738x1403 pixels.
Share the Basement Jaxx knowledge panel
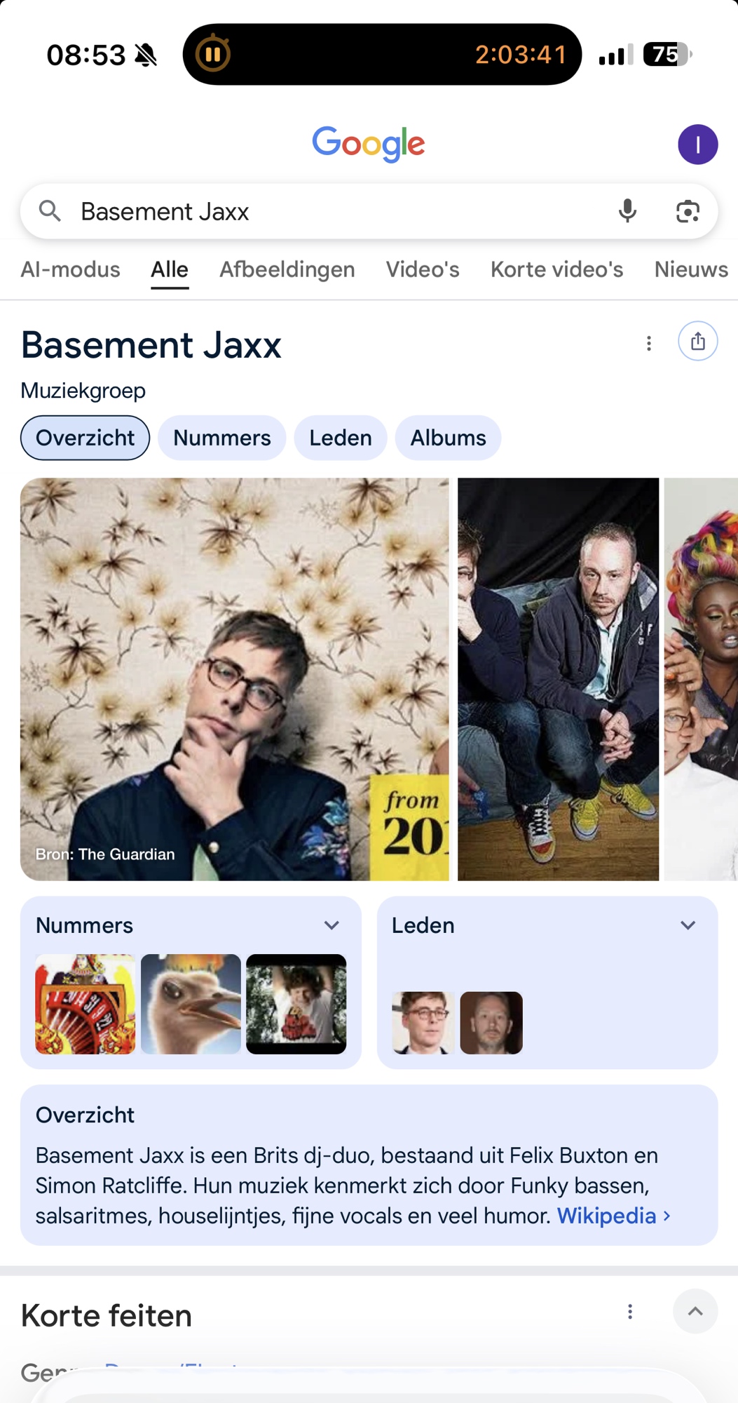point(697,342)
